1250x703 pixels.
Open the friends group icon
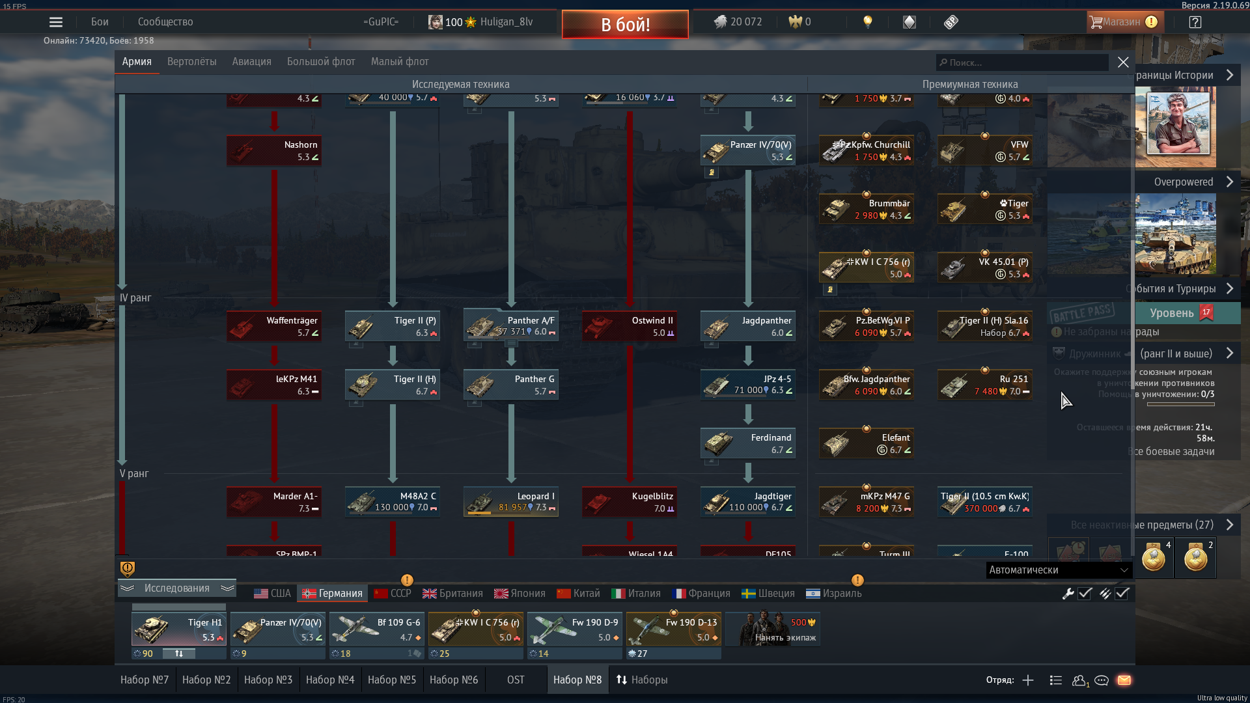(1080, 680)
